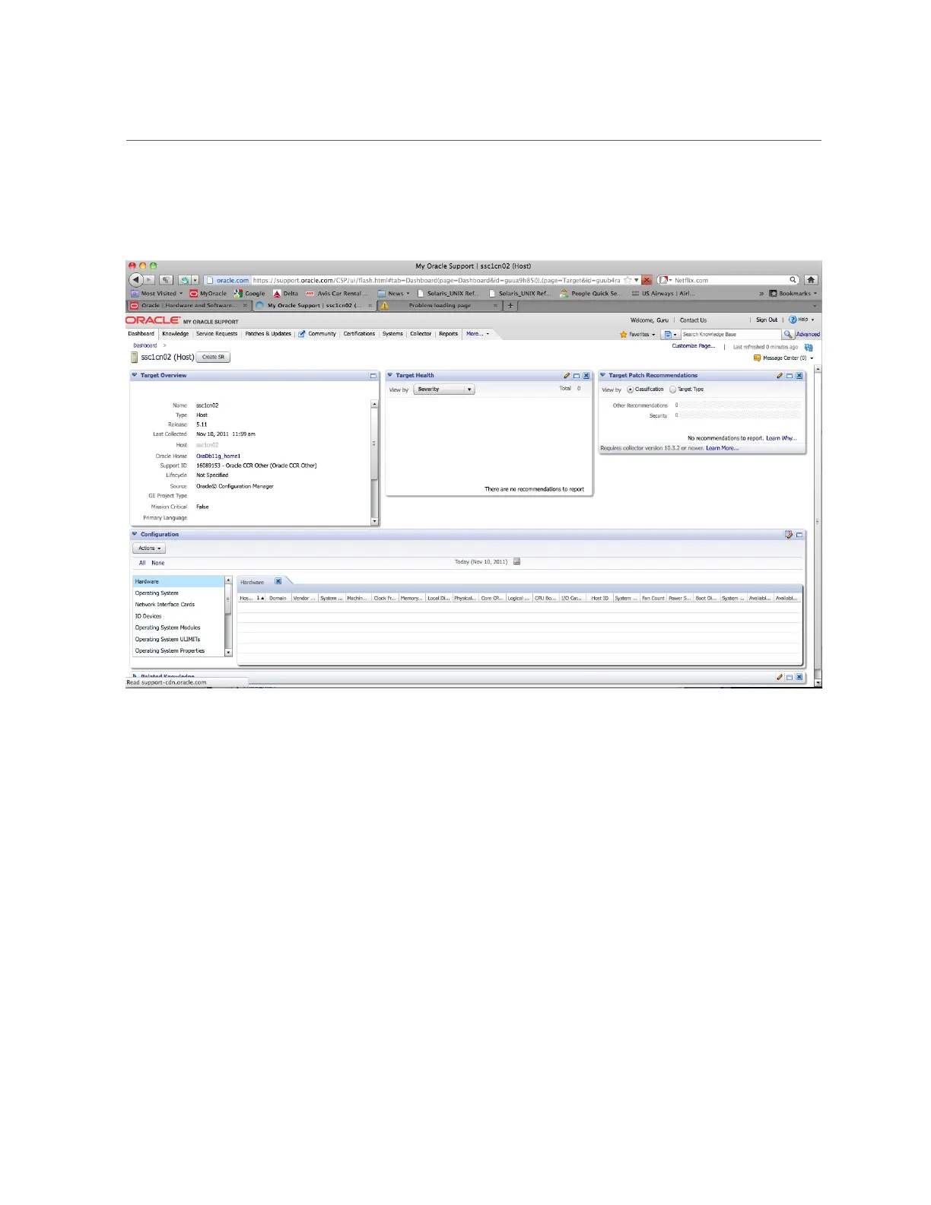Click the Configuration panel customize icon
931x1205 pixels.
pos(789,535)
